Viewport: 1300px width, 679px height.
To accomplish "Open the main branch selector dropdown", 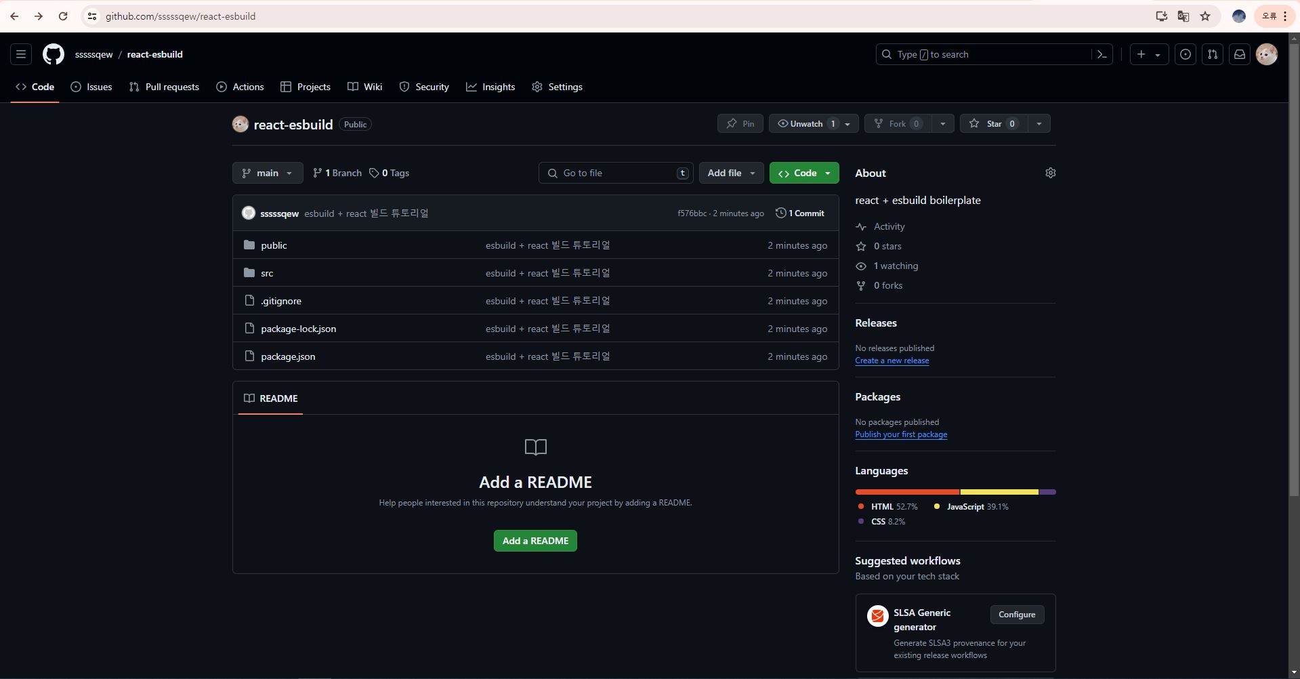I will [268, 173].
